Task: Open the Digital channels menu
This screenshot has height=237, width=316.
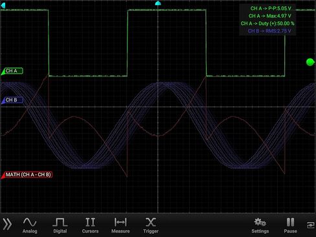Action: (x=60, y=225)
